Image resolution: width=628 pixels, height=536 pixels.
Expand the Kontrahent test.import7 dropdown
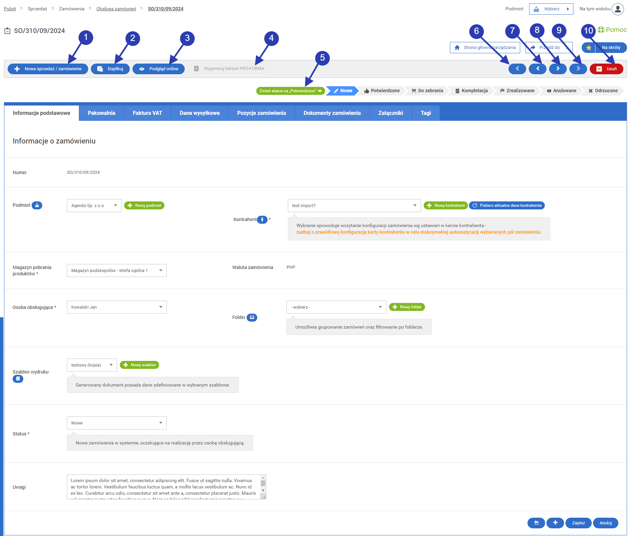point(354,205)
